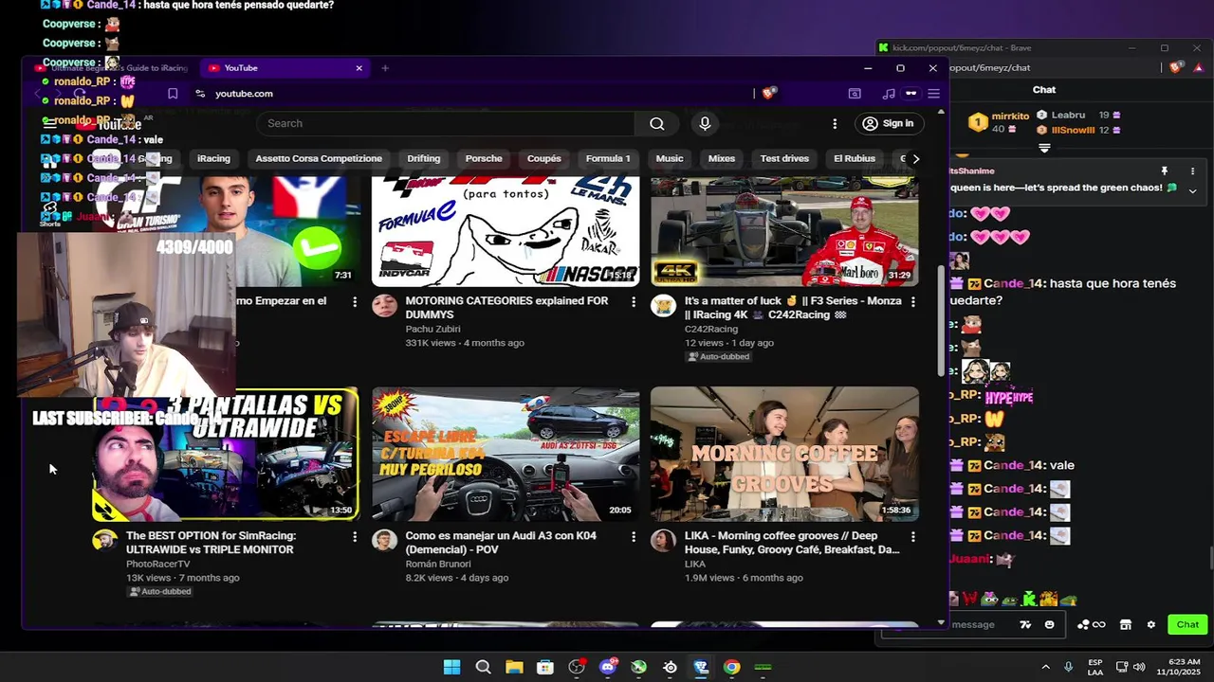The image size is (1214, 682).
Task: Select the Porsche filter chip
Action: [x=484, y=158]
